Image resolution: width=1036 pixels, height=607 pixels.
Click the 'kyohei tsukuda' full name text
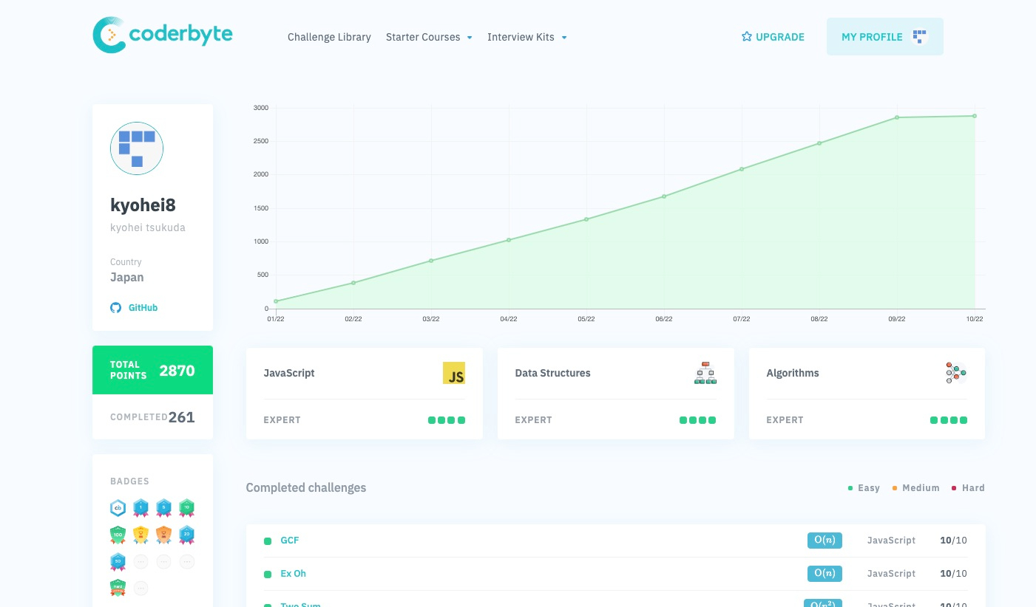(x=148, y=227)
